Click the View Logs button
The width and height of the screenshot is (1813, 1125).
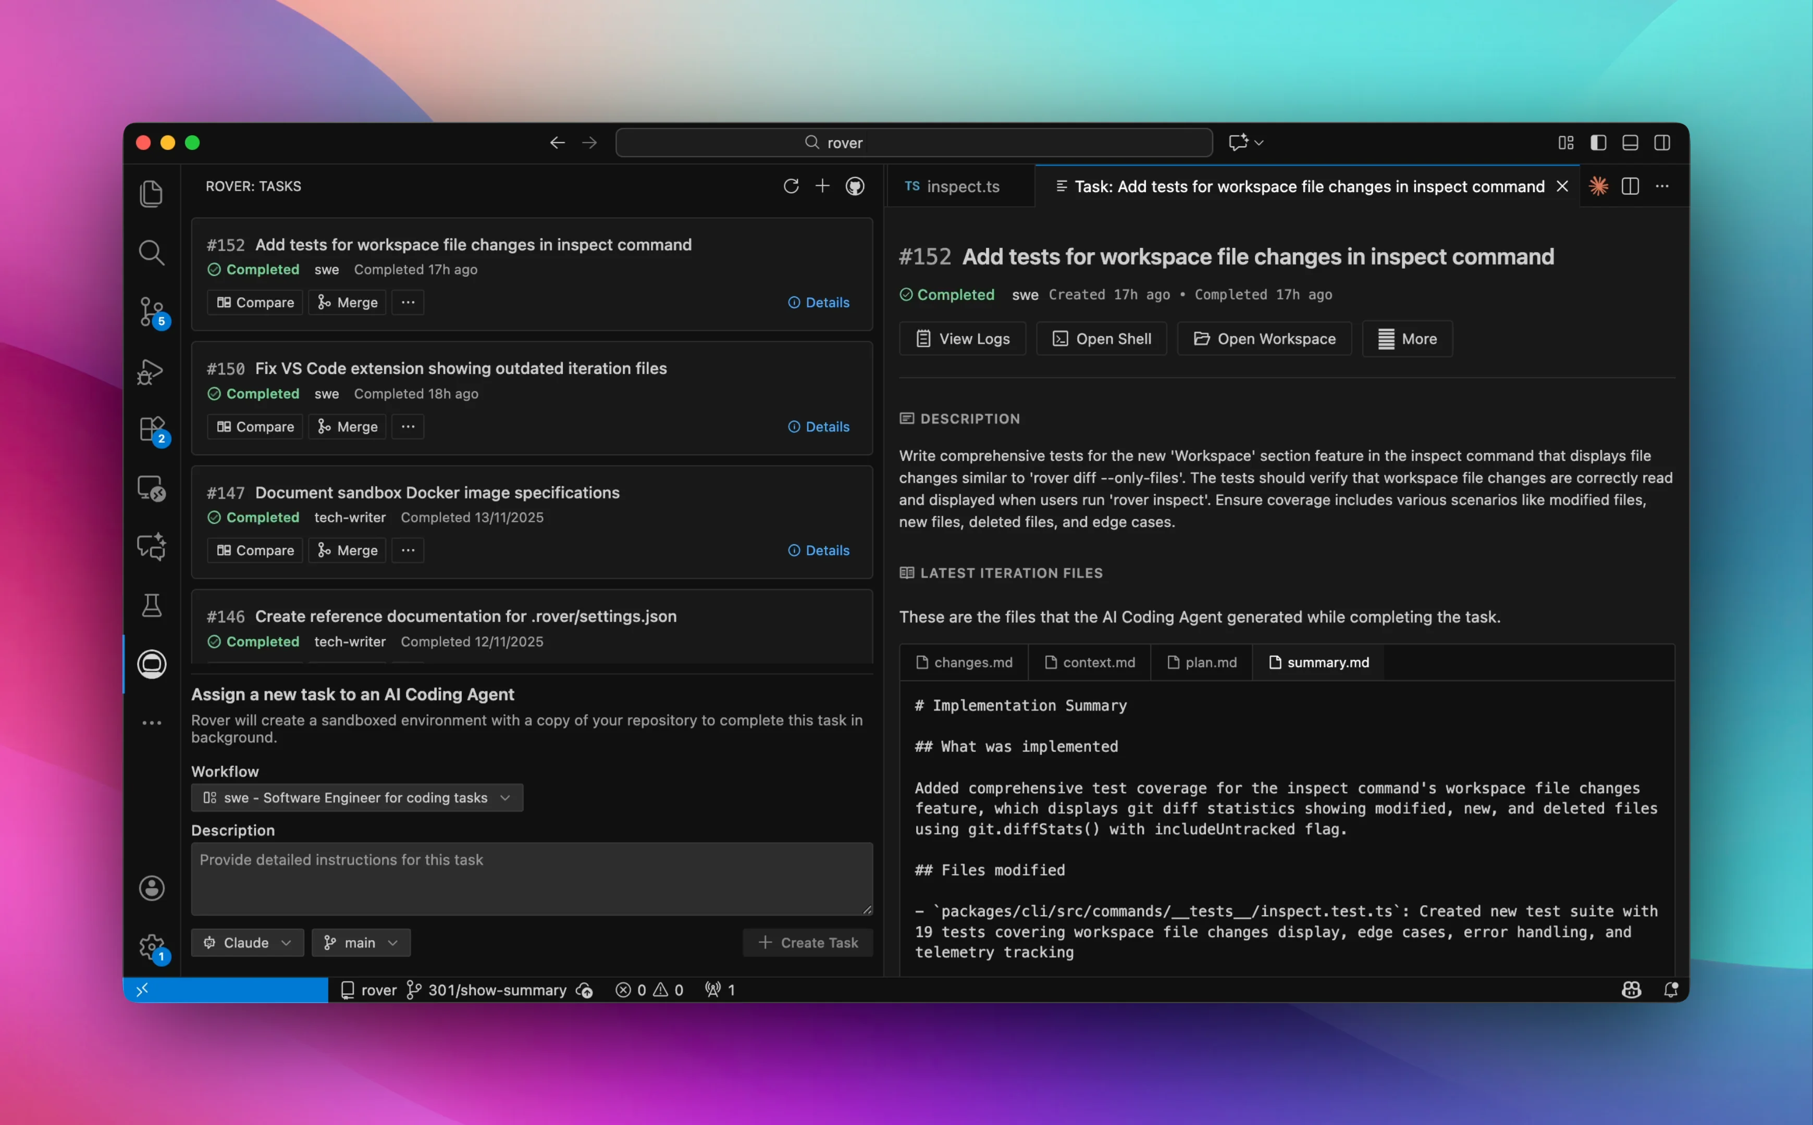[961, 339]
